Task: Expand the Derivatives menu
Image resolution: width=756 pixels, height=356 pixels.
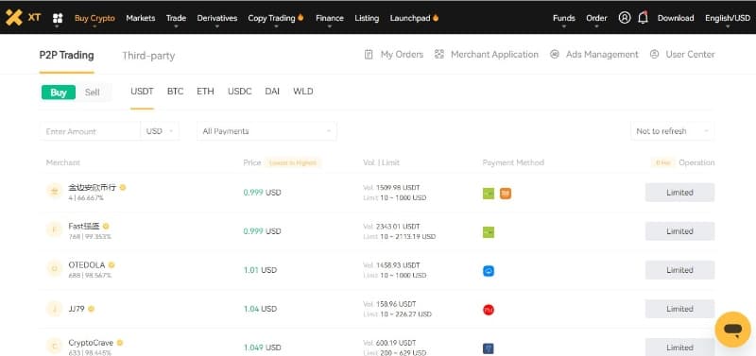Action: tap(217, 18)
